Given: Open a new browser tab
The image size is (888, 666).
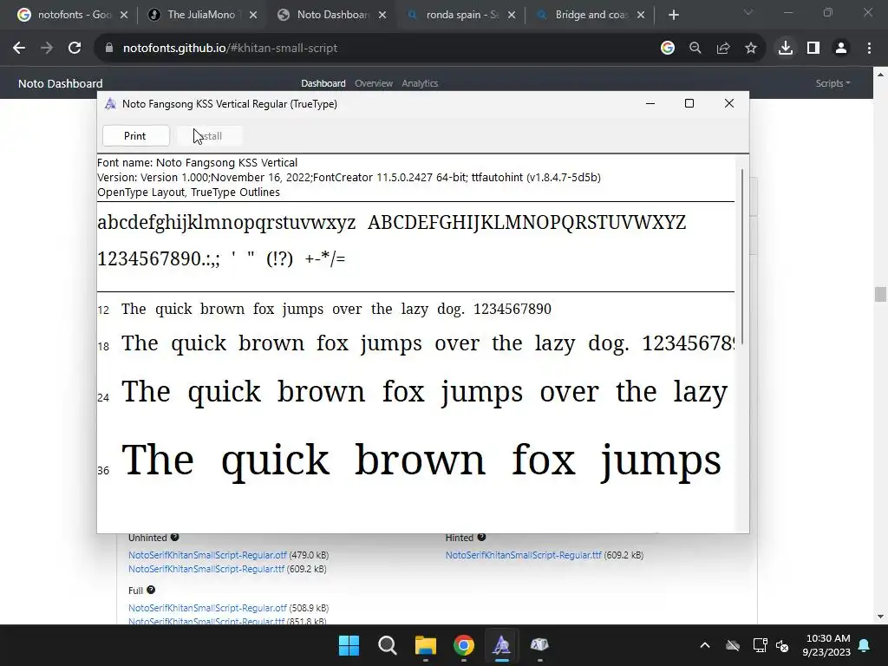Looking at the screenshot, I should (x=673, y=15).
